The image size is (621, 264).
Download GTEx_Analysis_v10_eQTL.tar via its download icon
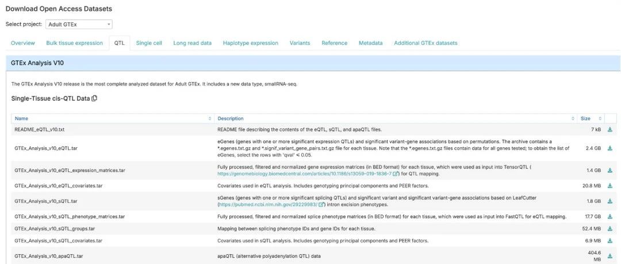tap(609, 148)
